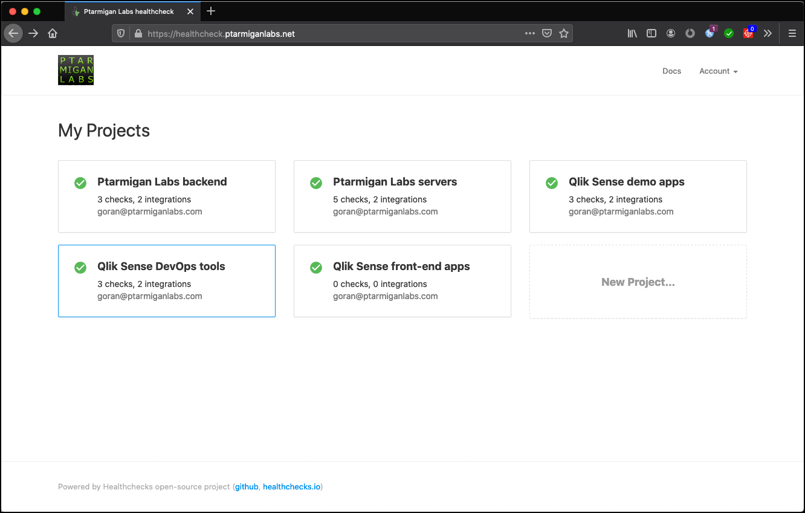This screenshot has width=805, height=513.
Task: Open the Firefox hamburger menu
Action: pos(792,33)
